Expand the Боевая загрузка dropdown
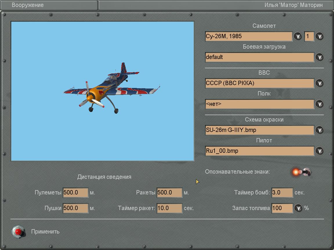334x250 pixels. tap(319, 57)
